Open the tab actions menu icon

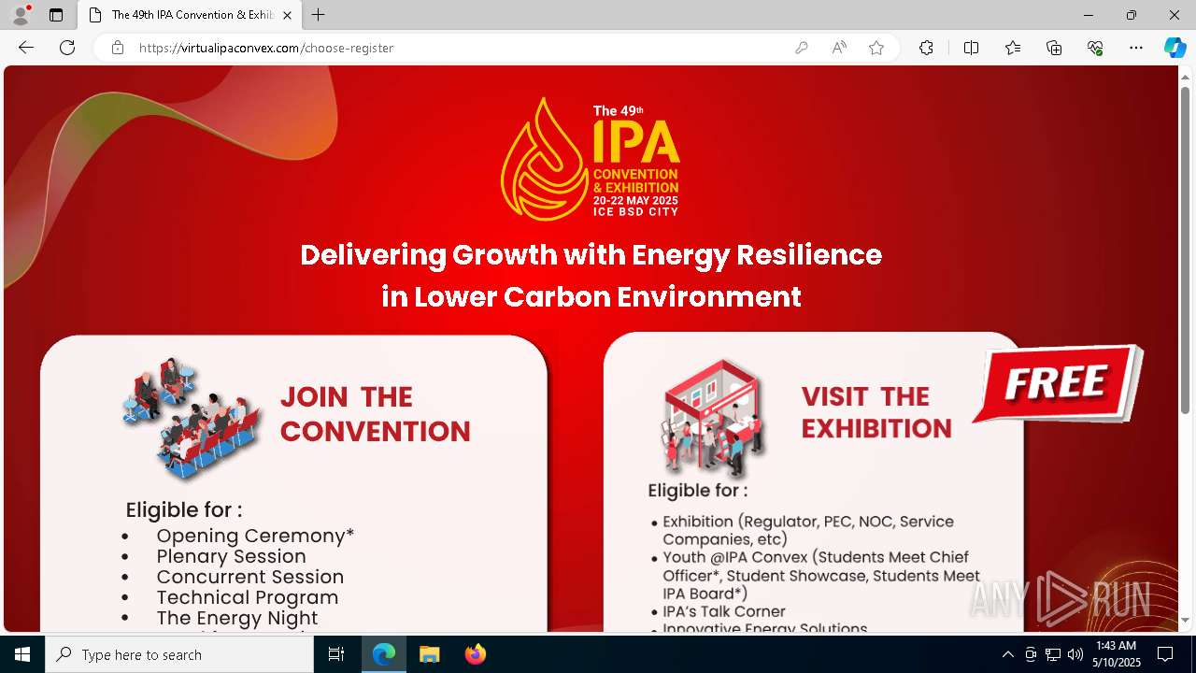(x=56, y=15)
